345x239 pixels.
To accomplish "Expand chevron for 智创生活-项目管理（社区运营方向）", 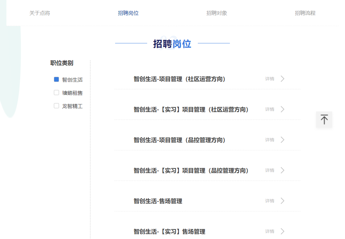I will pos(282,79).
